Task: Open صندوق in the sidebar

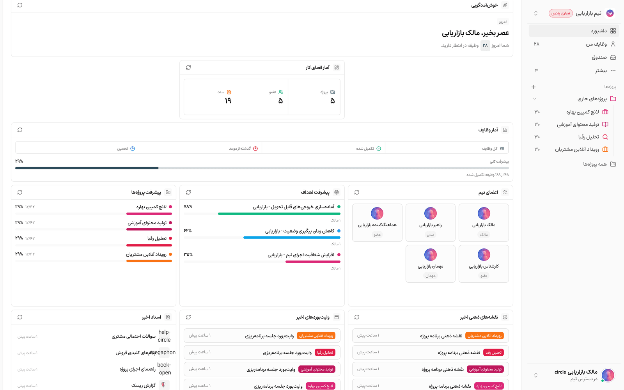Action: [574, 57]
